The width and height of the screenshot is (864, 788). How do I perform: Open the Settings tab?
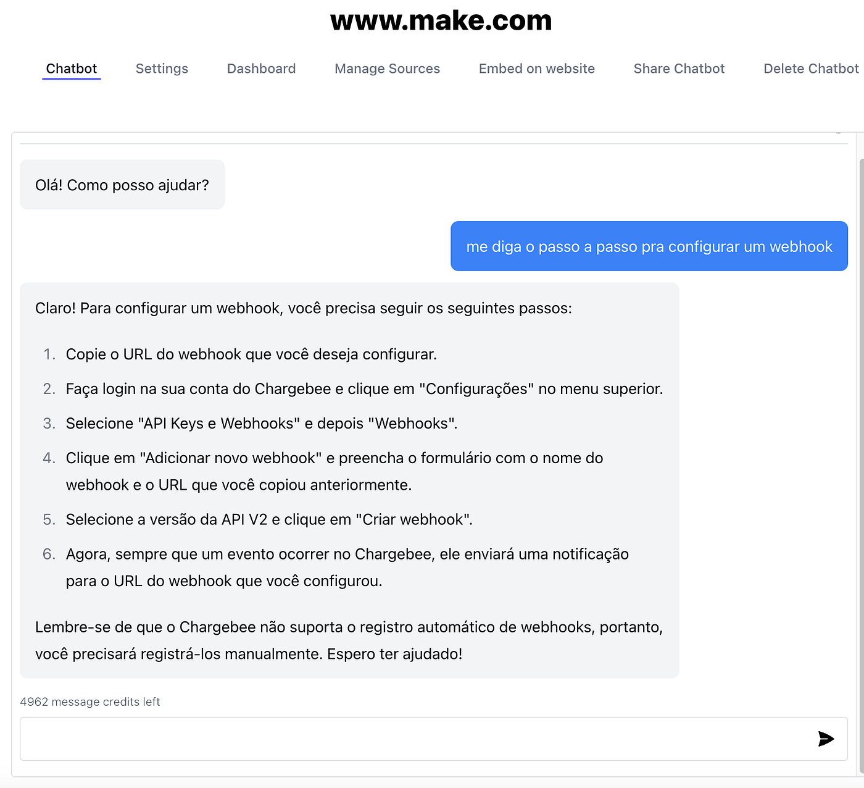(162, 69)
